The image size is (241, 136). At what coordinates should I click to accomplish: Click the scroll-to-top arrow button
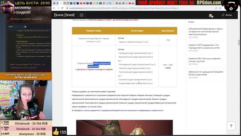coord(231,126)
